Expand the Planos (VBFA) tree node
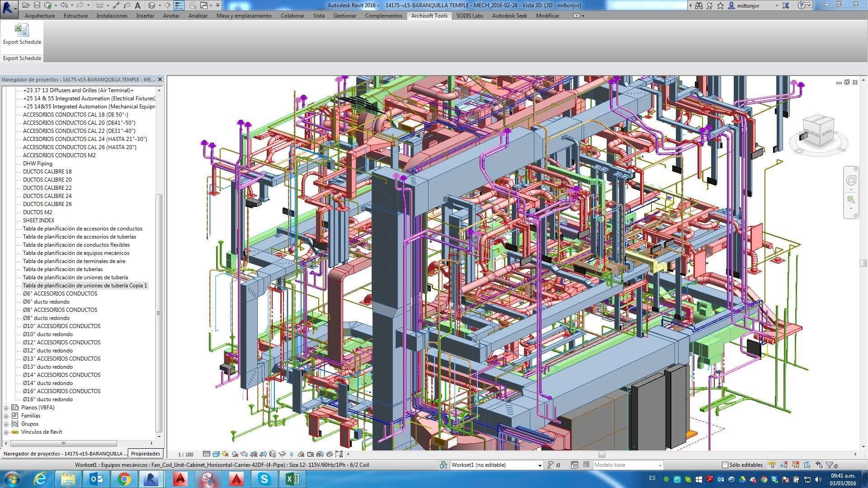This screenshot has height=488, width=868. point(6,408)
